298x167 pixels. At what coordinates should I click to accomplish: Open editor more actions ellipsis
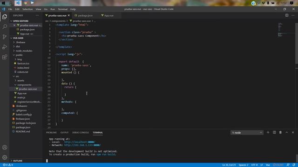click(293, 15)
